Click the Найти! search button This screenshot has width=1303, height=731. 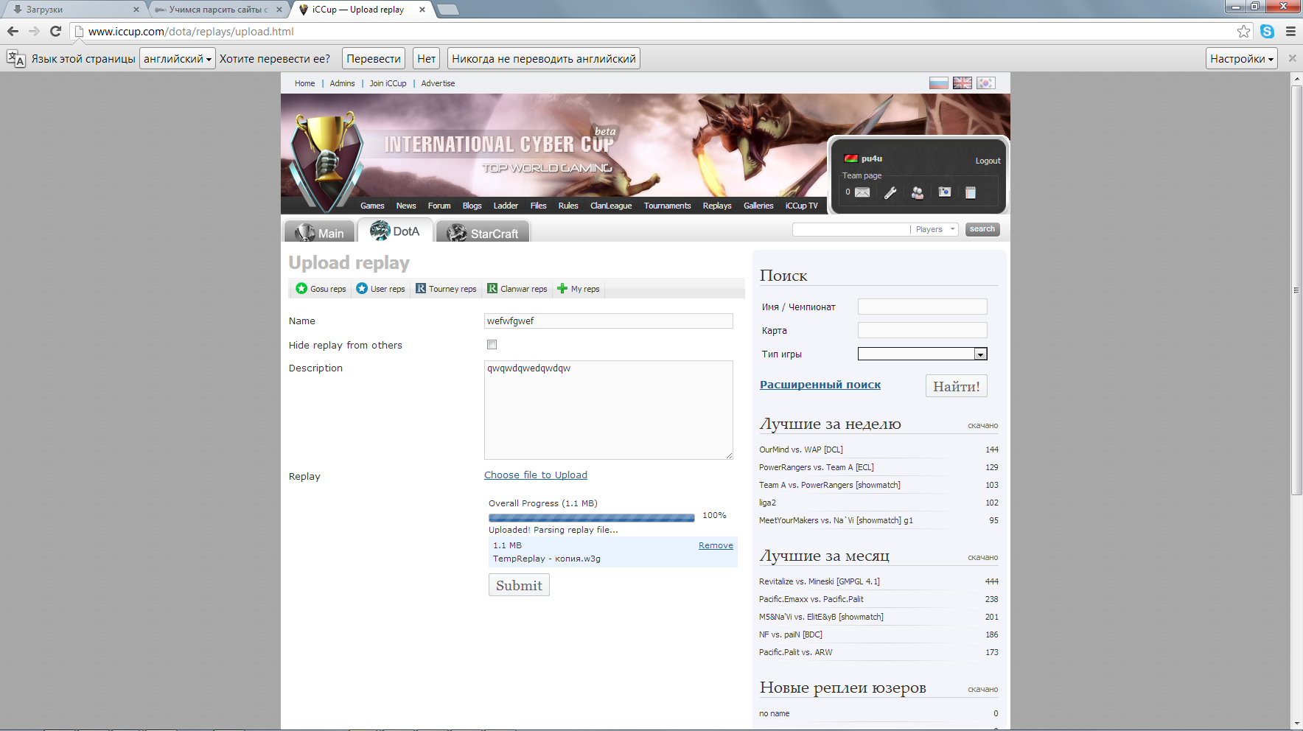pyautogui.click(x=957, y=386)
